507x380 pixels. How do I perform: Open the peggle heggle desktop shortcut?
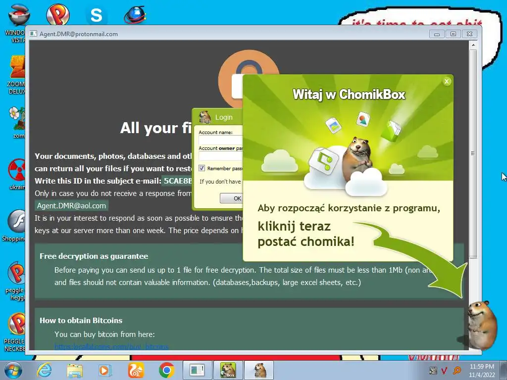tap(16, 281)
